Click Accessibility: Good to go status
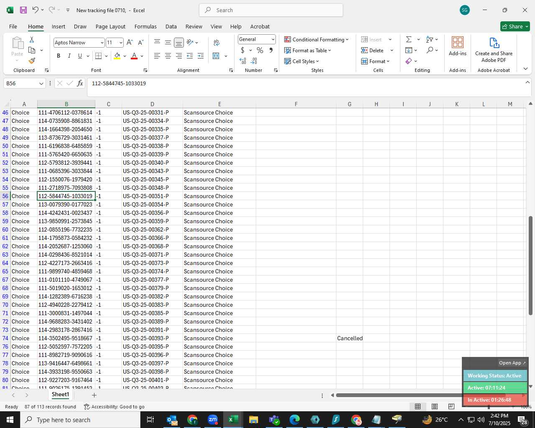 [114, 407]
